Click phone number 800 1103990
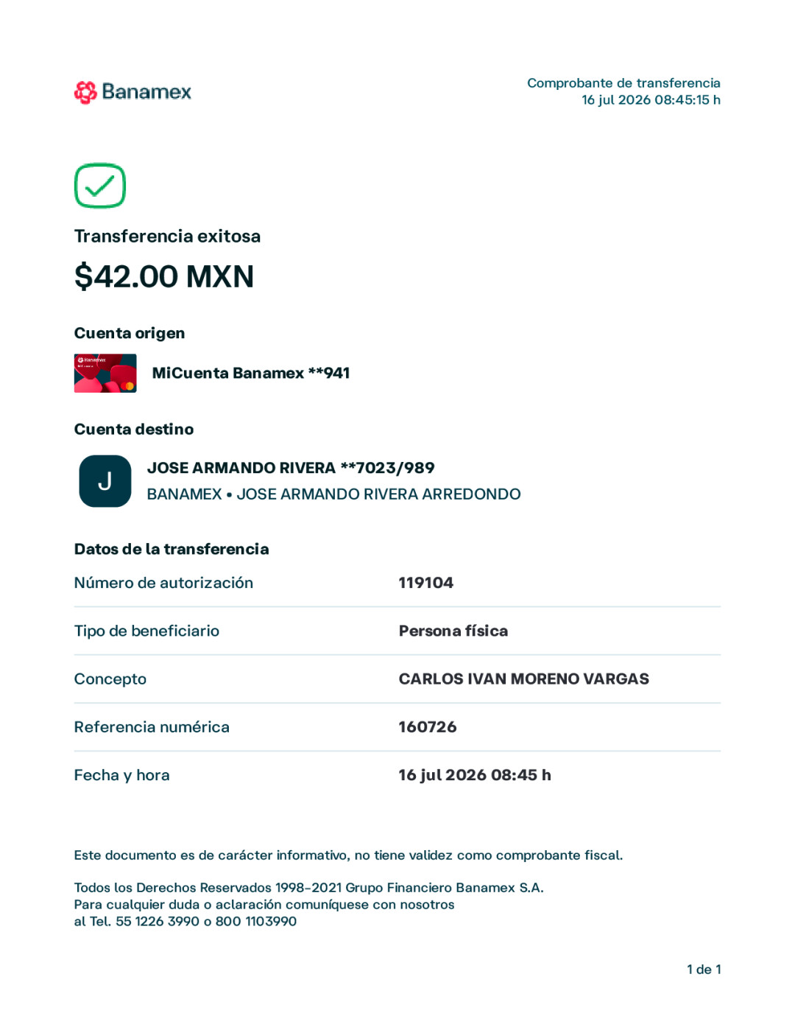This screenshot has width=795, height=1030. pos(256,922)
